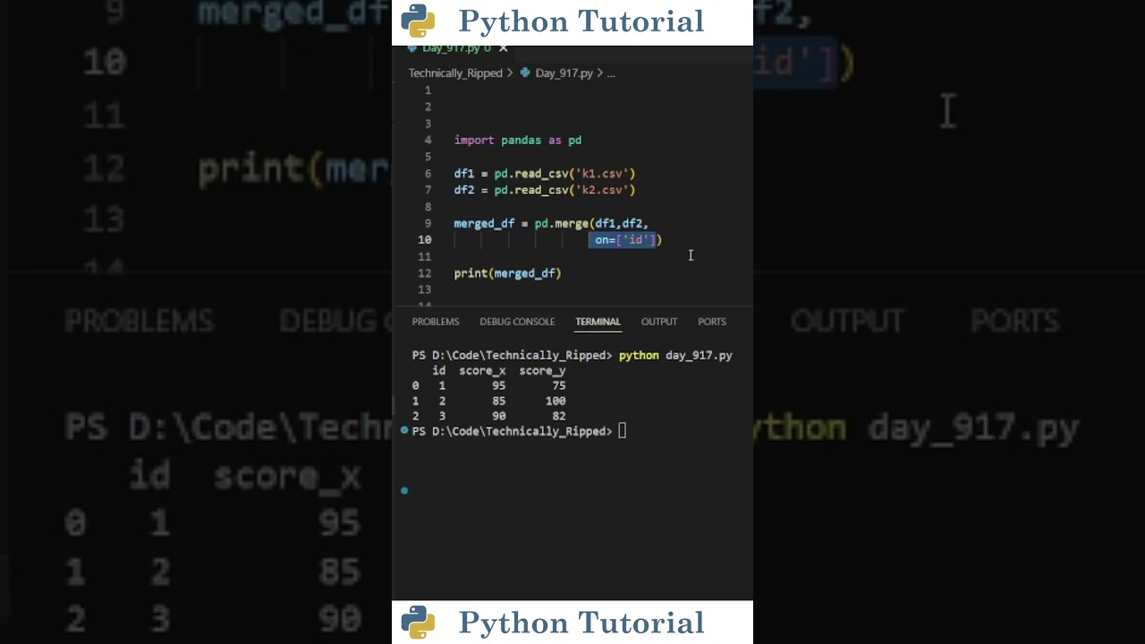Show the OUTPUT panel tab

click(x=659, y=322)
